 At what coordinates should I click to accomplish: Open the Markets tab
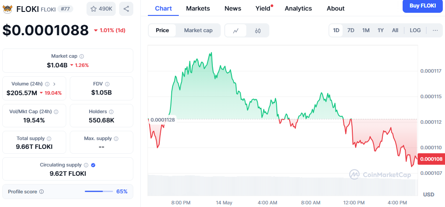pos(198,8)
